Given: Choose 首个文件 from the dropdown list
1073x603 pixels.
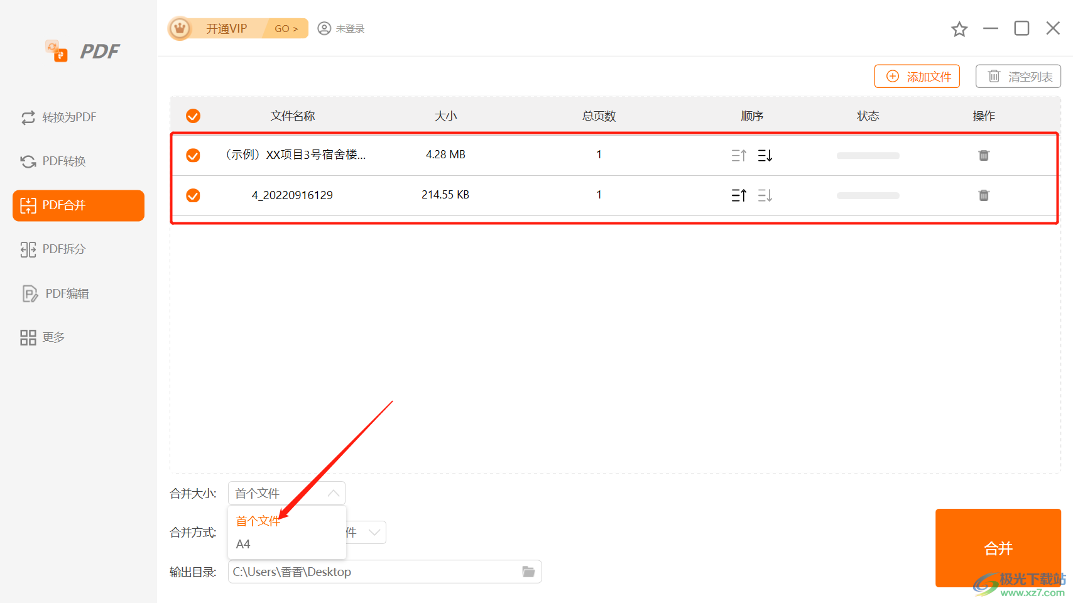Looking at the screenshot, I should [x=258, y=521].
